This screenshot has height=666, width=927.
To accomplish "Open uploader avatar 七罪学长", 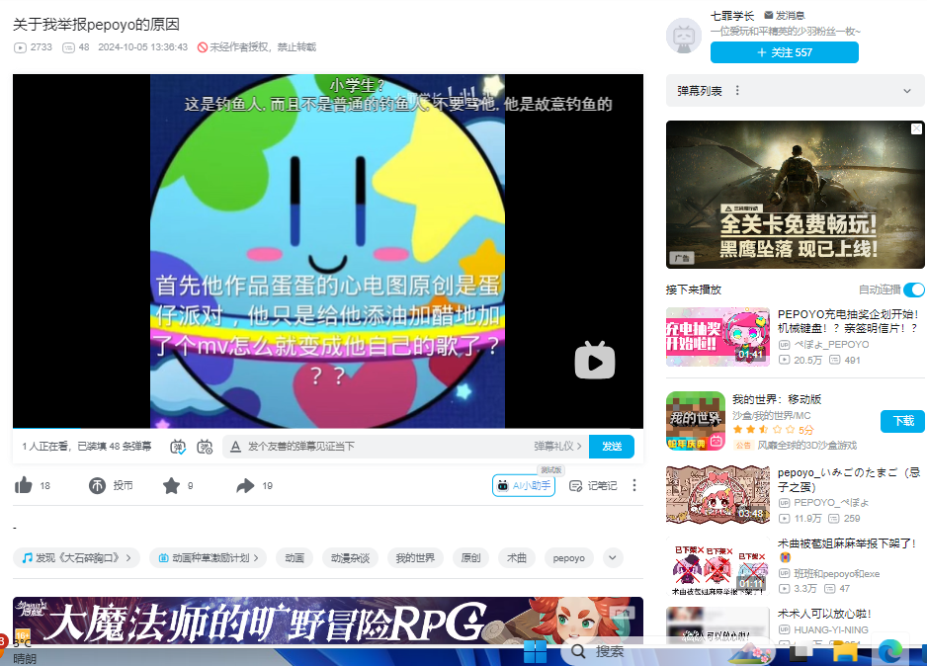I will [x=684, y=36].
